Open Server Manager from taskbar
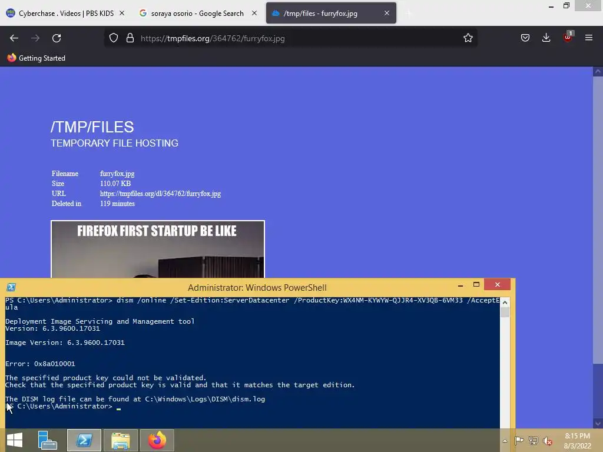This screenshot has width=603, height=452. [48, 440]
